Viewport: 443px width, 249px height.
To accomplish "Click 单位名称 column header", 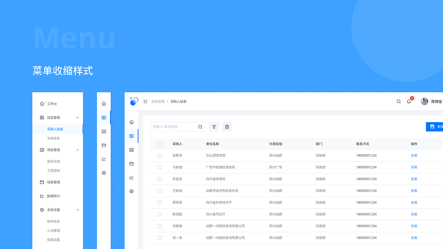I will pos(213,144).
